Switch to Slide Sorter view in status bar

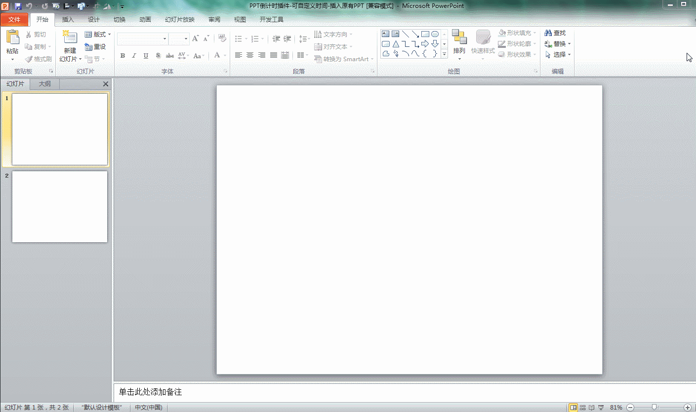[x=582, y=408]
